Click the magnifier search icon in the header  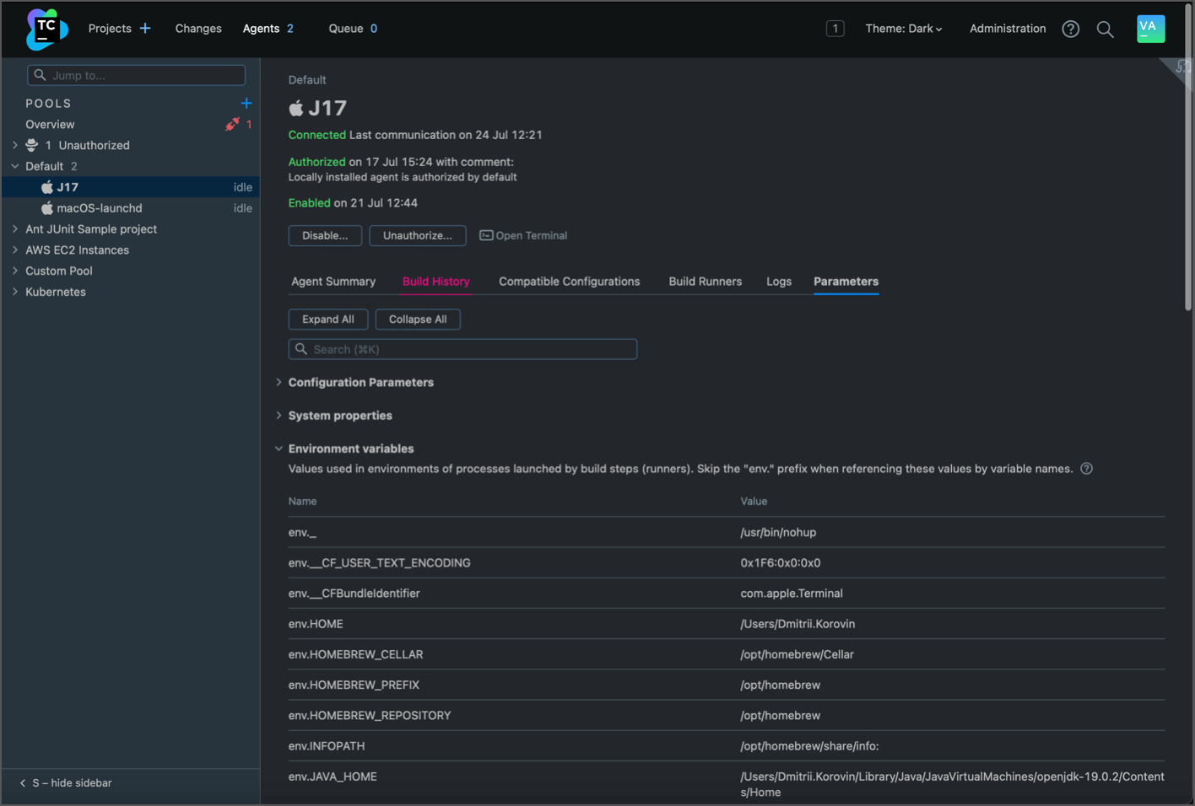[1106, 29]
